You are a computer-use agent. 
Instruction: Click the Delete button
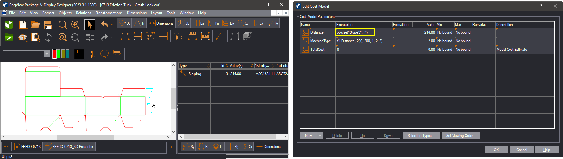point(337,136)
